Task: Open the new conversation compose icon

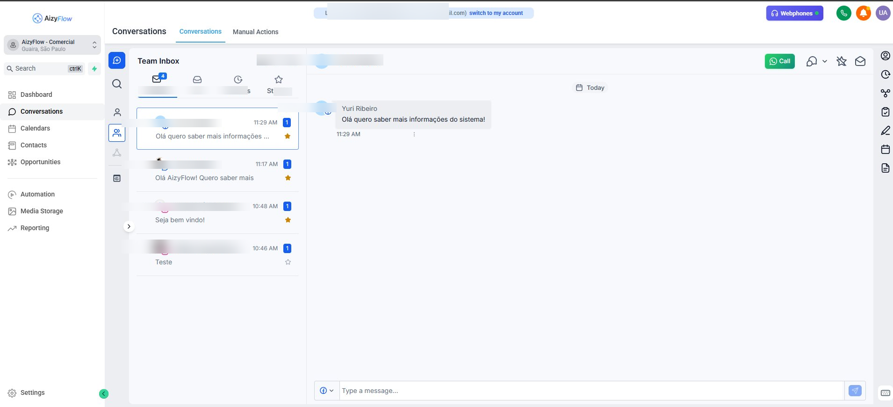Action: pos(117,60)
